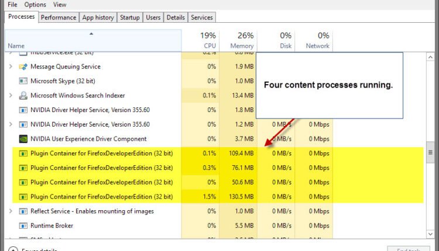Click the Reflect Service process icon
The height and width of the screenshot is (251, 439).
[23, 211]
